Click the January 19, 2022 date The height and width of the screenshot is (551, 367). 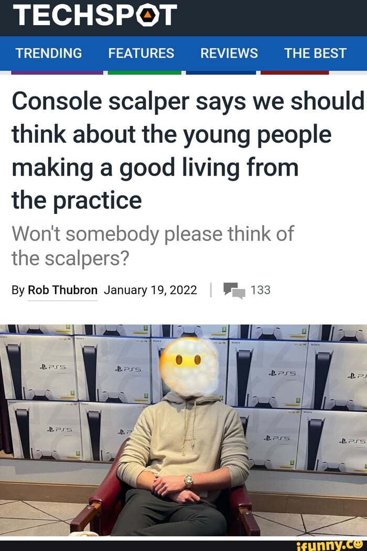tap(150, 290)
